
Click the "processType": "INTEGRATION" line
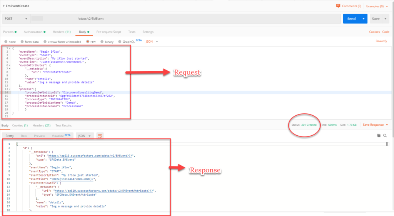click(48, 99)
